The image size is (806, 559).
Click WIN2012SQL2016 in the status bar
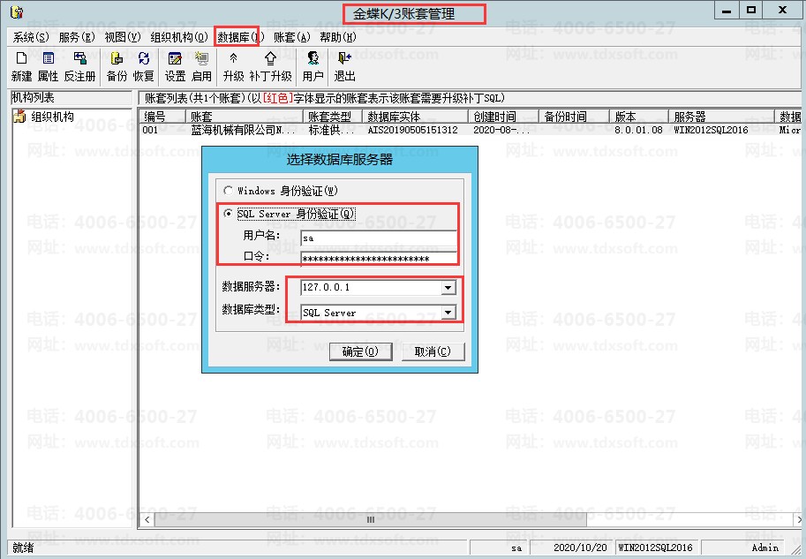(655, 548)
